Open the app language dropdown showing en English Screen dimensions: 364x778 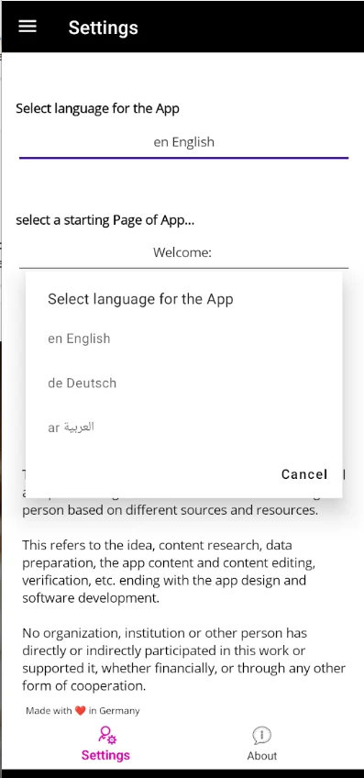point(183,142)
